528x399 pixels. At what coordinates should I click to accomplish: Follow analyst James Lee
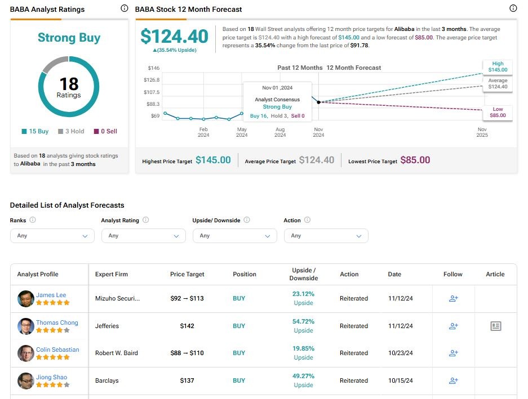tap(453, 298)
